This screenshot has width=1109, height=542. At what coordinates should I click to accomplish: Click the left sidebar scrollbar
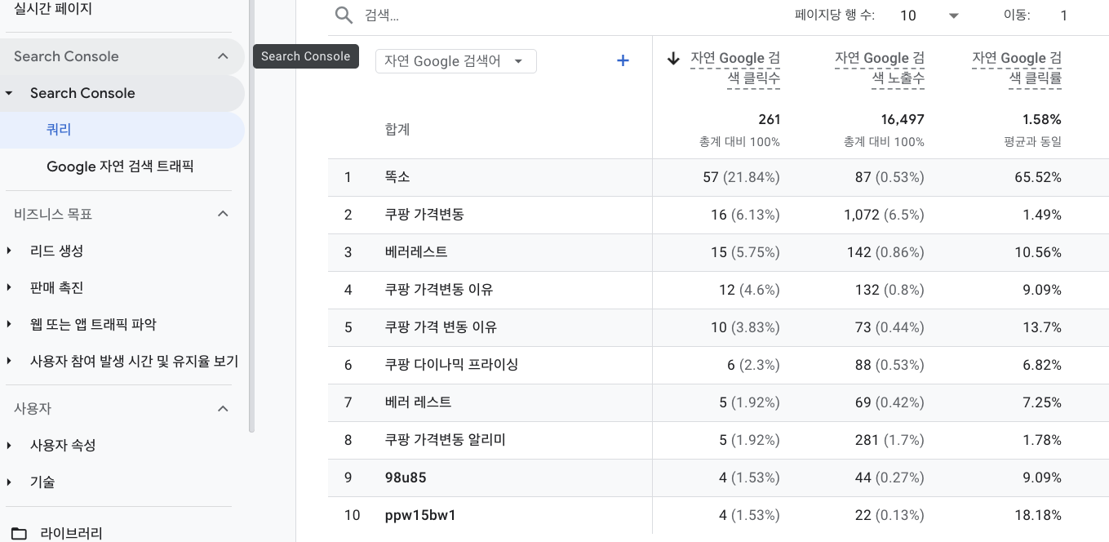point(251,216)
